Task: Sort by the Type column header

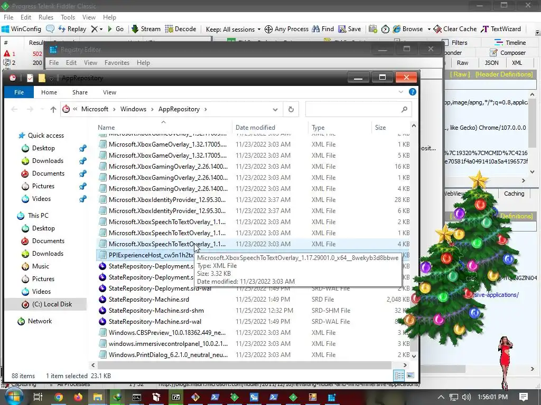Action: pos(318,128)
